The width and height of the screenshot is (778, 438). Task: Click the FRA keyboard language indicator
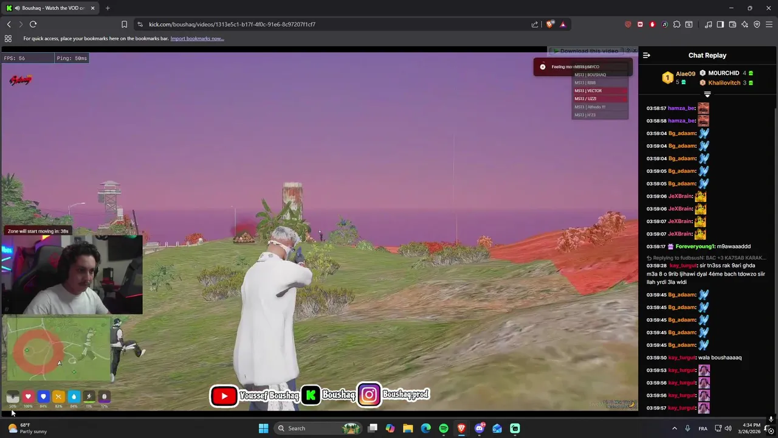[703, 428]
